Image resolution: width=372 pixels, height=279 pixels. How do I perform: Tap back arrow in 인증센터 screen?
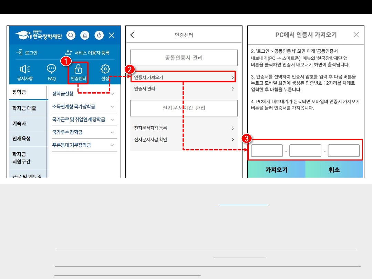click(x=132, y=35)
